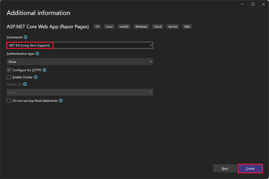The height and width of the screenshot is (179, 269).
Task: Uncheck Configure for HTTPS checkbox
Action: coord(9,70)
